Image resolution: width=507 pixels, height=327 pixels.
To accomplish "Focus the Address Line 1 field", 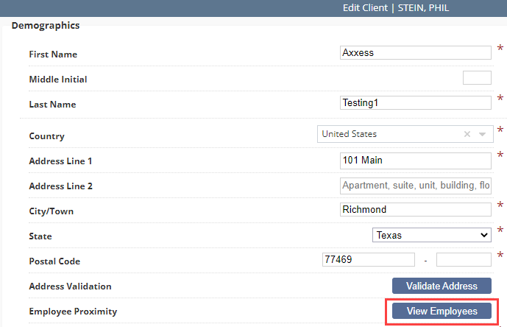I will click(x=416, y=161).
